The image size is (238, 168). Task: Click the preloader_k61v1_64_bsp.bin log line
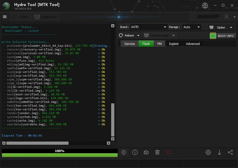(57, 46)
